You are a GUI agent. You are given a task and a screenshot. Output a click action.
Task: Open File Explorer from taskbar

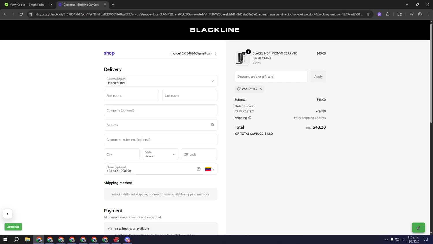[x=28, y=239]
